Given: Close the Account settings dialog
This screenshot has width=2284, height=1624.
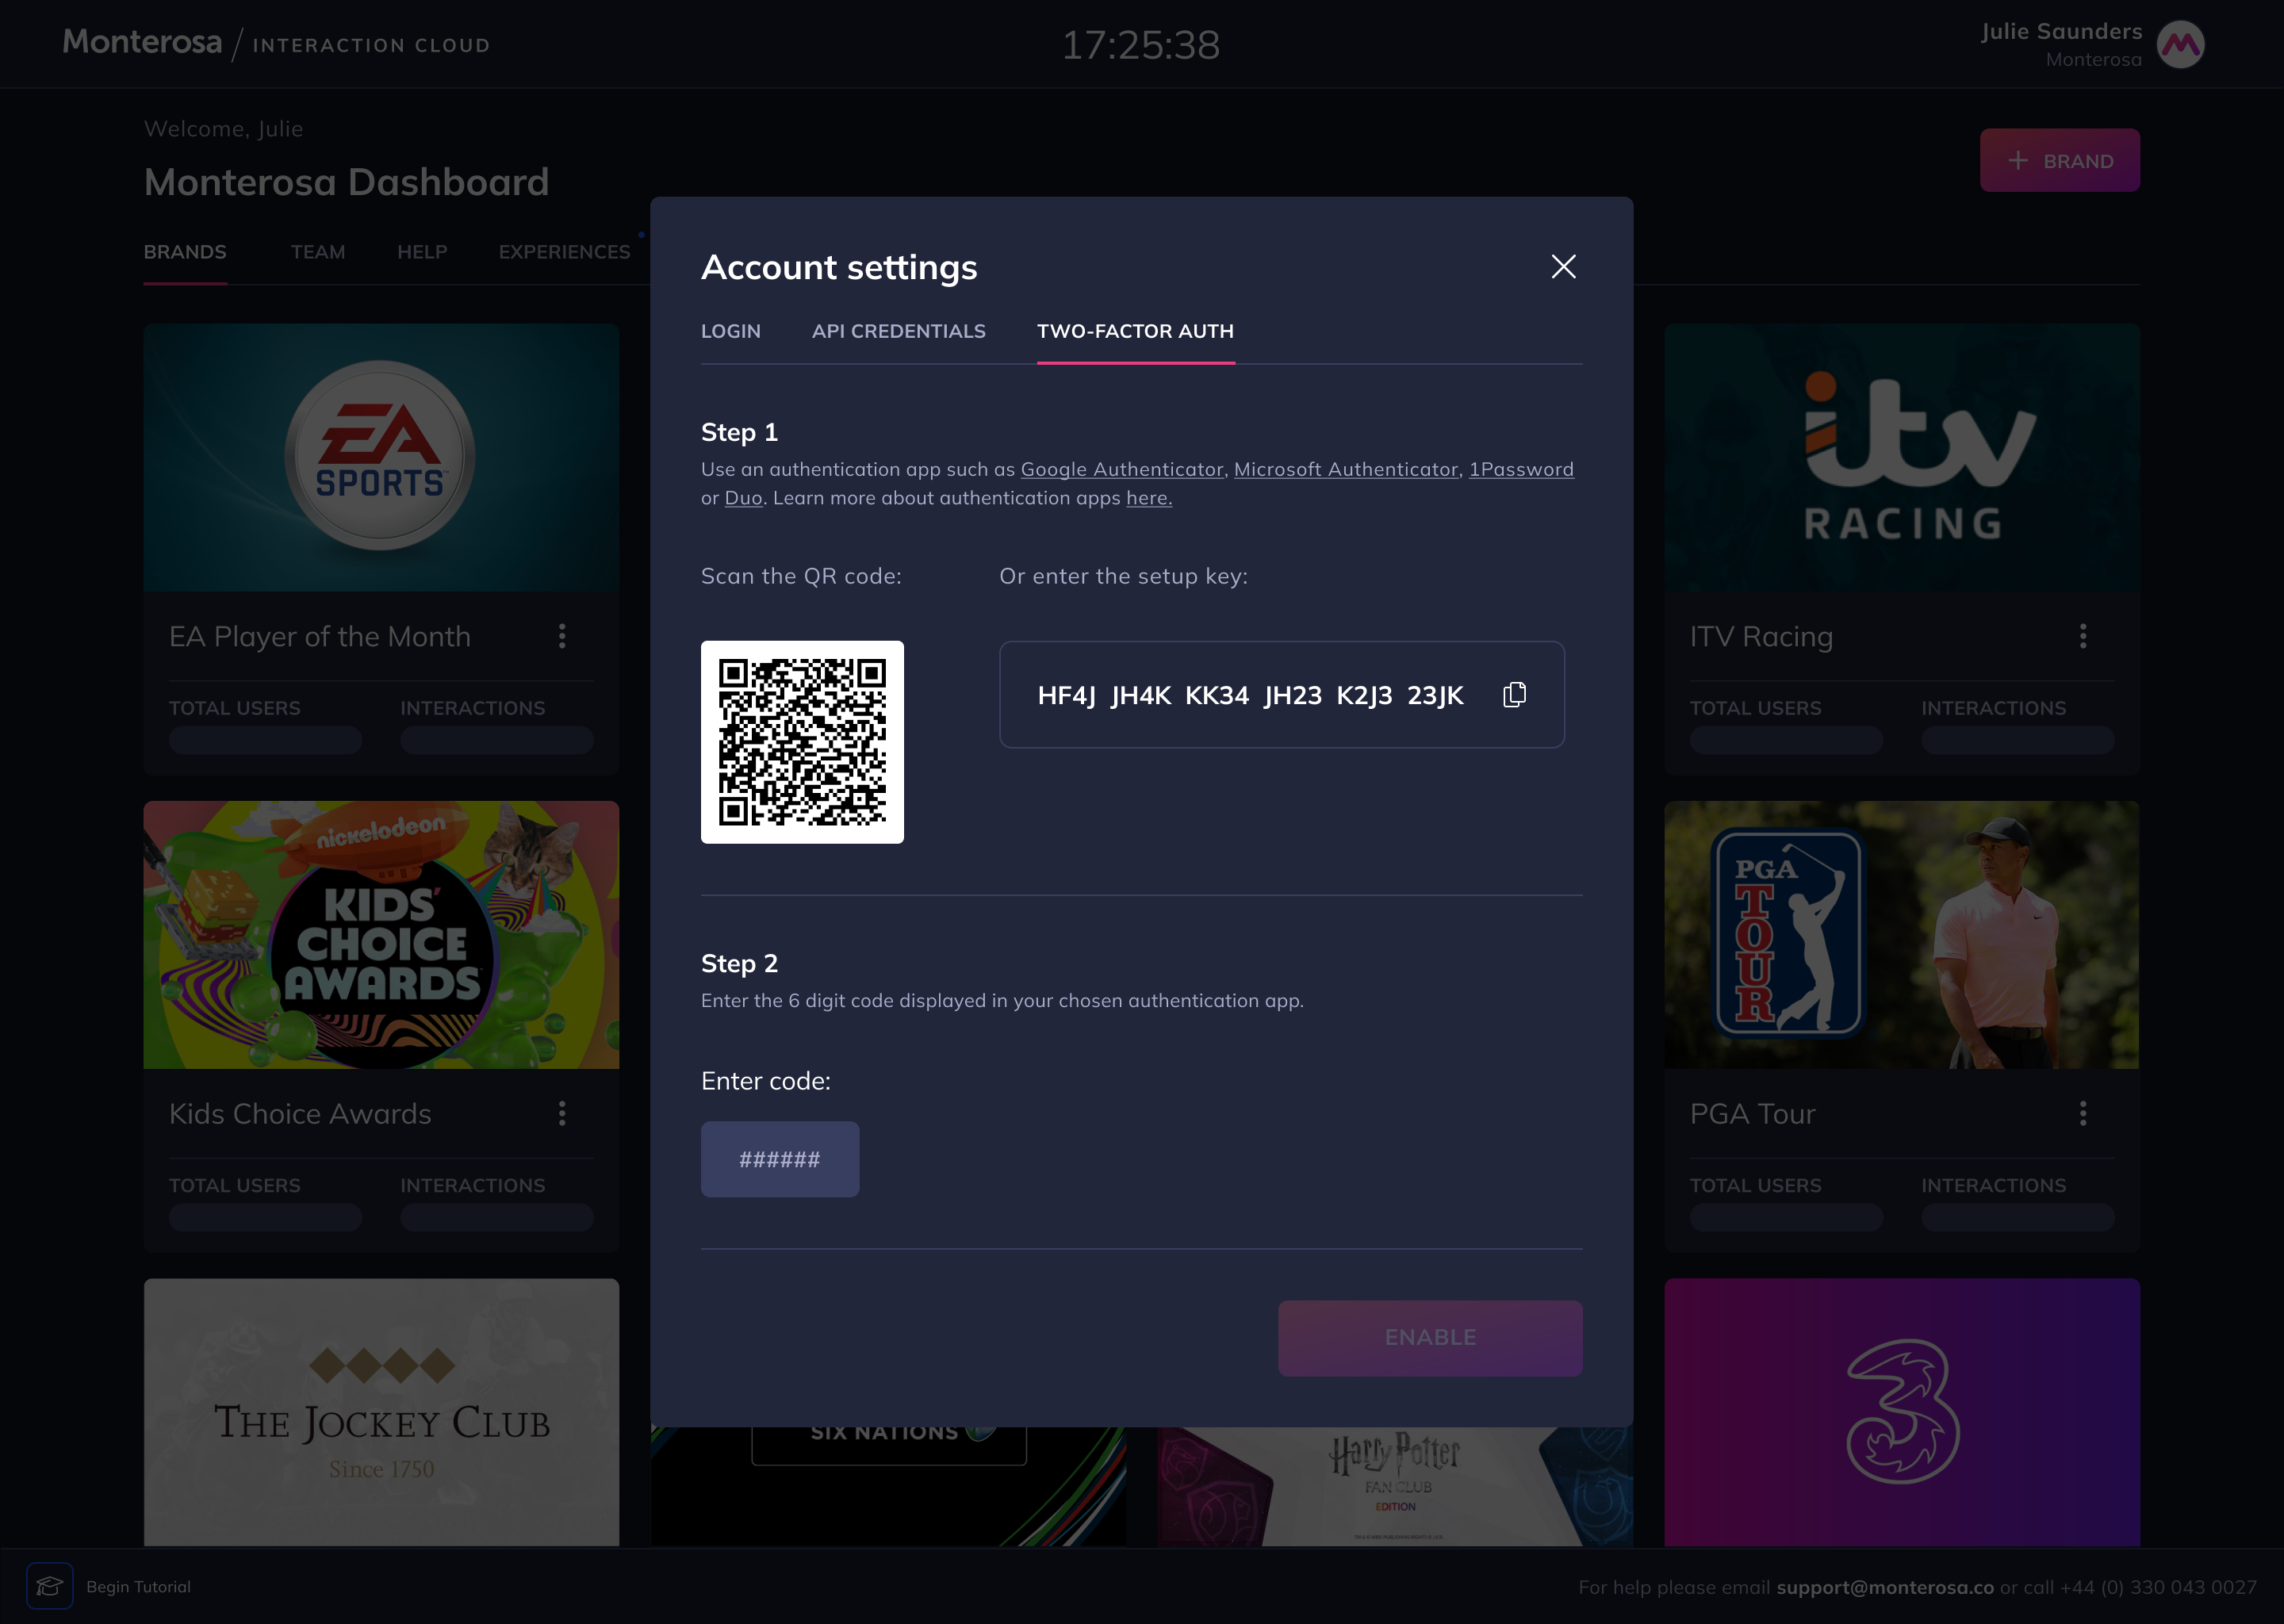Looking at the screenshot, I should pos(1563,266).
